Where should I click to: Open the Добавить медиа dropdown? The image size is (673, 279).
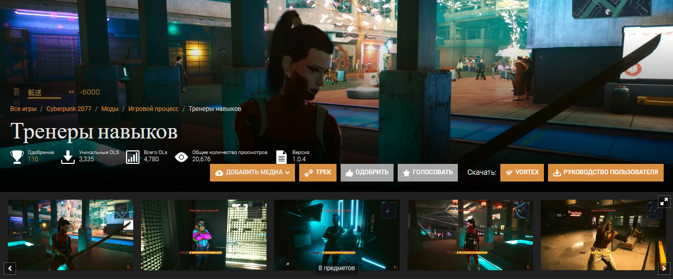coord(253,172)
